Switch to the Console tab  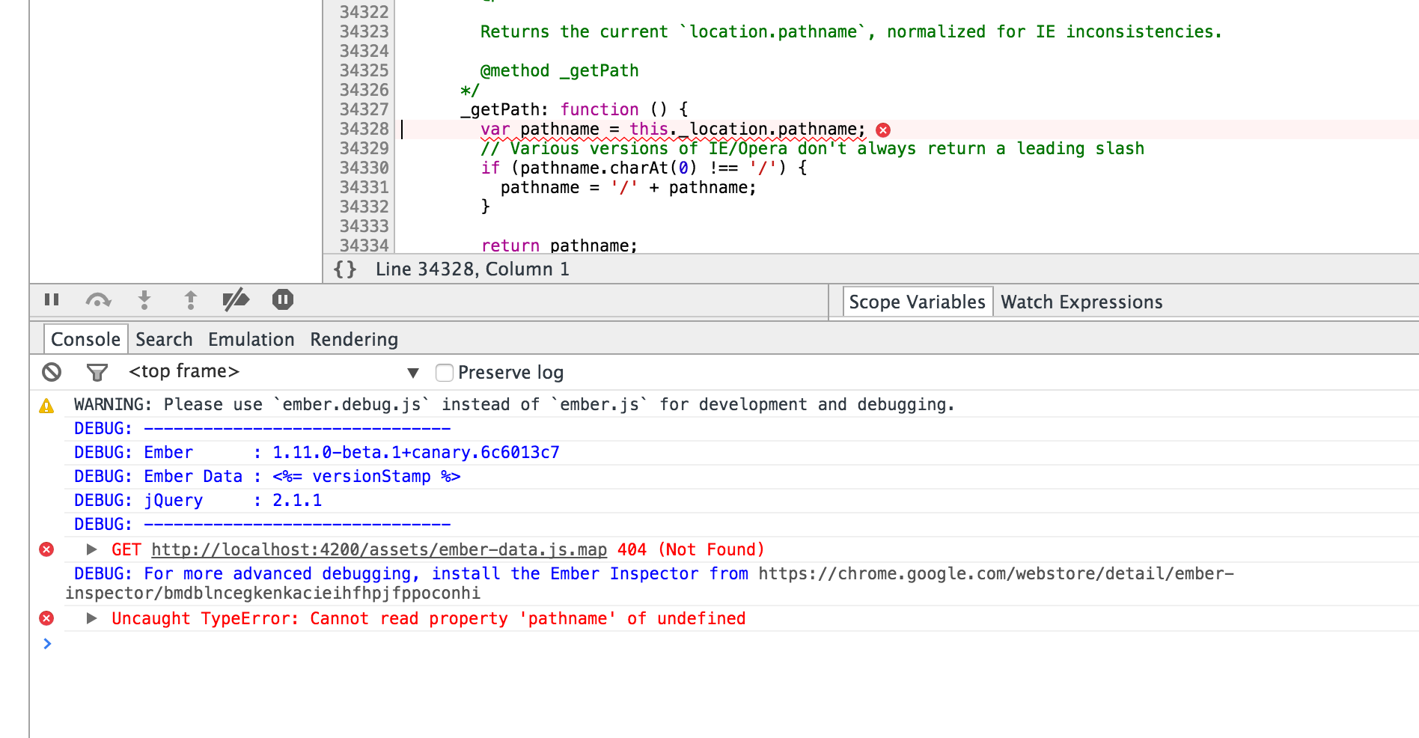click(x=85, y=339)
